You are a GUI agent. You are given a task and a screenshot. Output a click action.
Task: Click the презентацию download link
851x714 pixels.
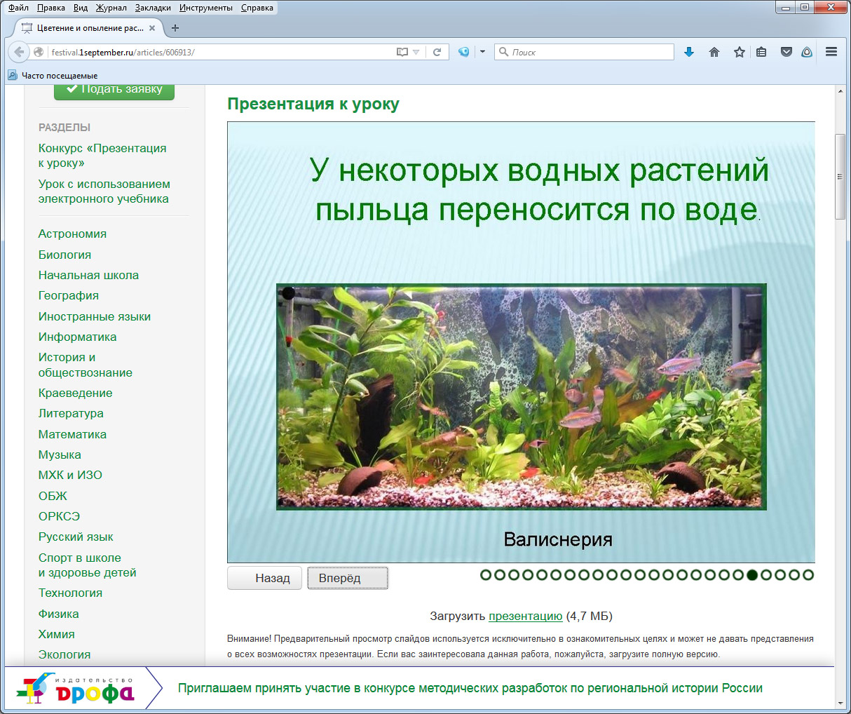click(525, 616)
